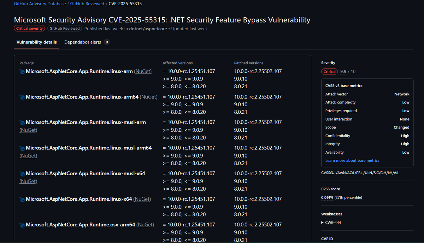Click NuGet link under linux-musl-arm64 package

coord(28,155)
